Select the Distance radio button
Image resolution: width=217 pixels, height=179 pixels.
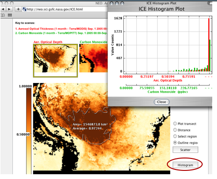tap(175, 130)
